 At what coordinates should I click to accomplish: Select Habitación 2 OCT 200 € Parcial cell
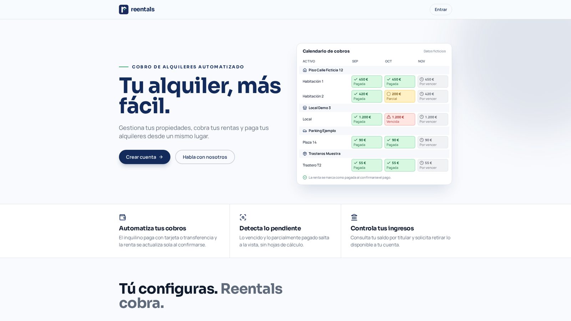400,96
